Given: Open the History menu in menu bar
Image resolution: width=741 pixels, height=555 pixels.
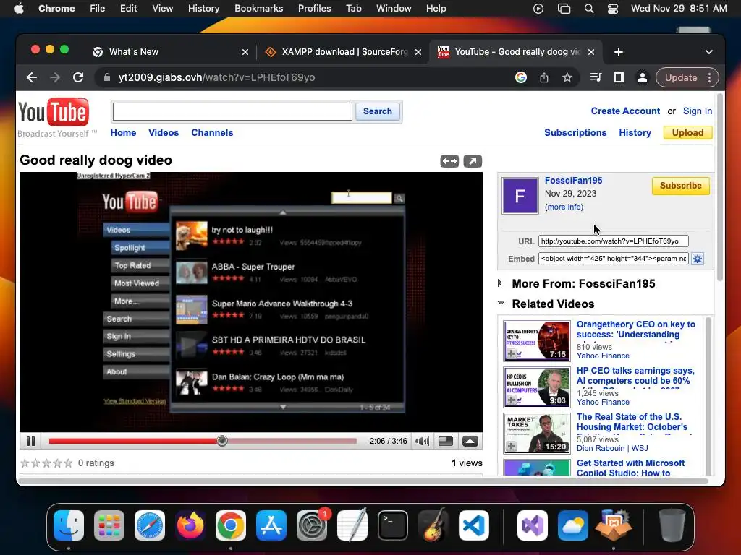Looking at the screenshot, I should (203, 9).
